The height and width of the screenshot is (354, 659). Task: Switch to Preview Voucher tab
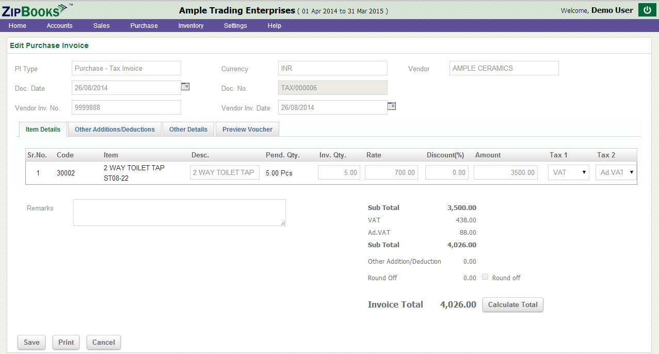[x=247, y=130]
